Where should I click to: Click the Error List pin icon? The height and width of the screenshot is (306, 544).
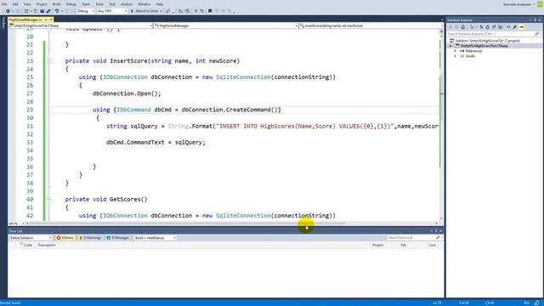click(436, 230)
